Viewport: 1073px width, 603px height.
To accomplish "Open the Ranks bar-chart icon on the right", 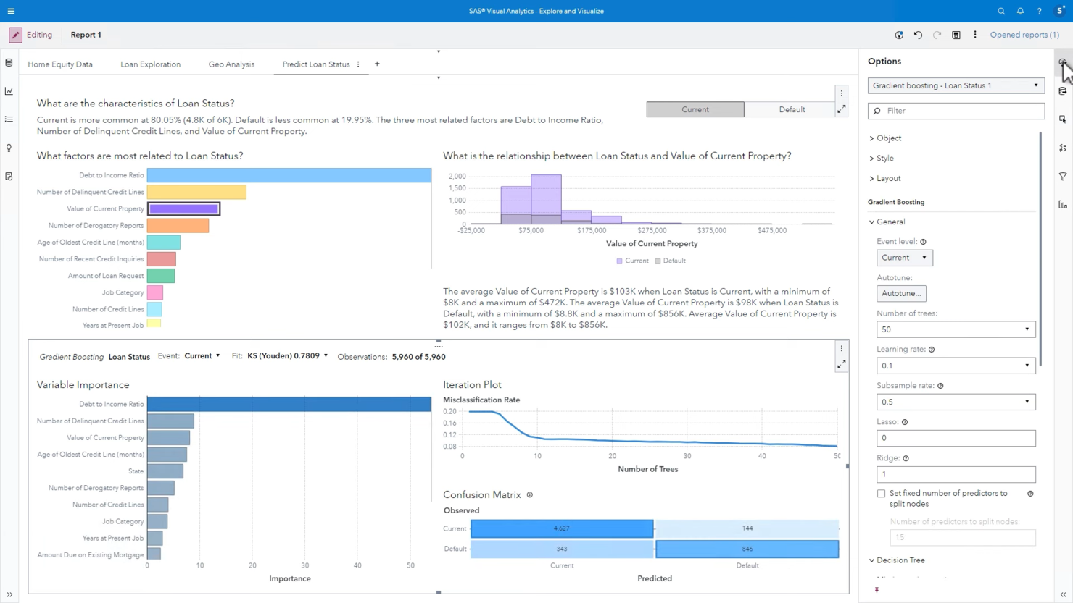I will click(x=1063, y=203).
